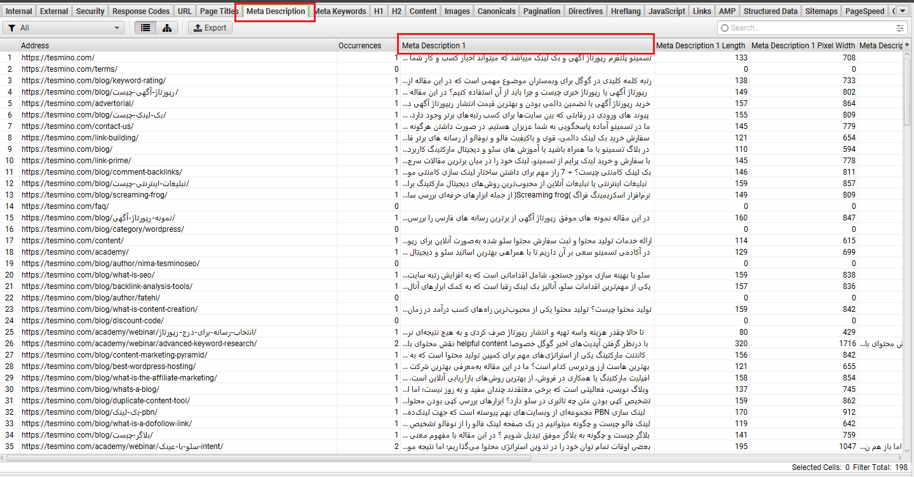Focus the Search input field

[812, 28]
